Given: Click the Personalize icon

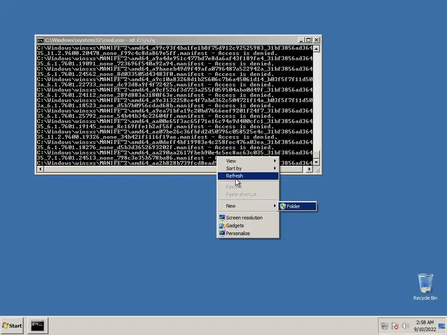Looking at the screenshot, I should pos(222,233).
